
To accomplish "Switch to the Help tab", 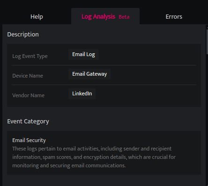I will tap(37, 16).
